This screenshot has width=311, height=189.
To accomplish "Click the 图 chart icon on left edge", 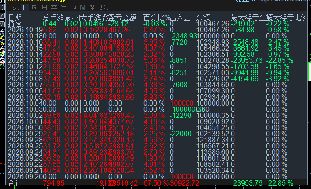I will (x=2, y=7).
